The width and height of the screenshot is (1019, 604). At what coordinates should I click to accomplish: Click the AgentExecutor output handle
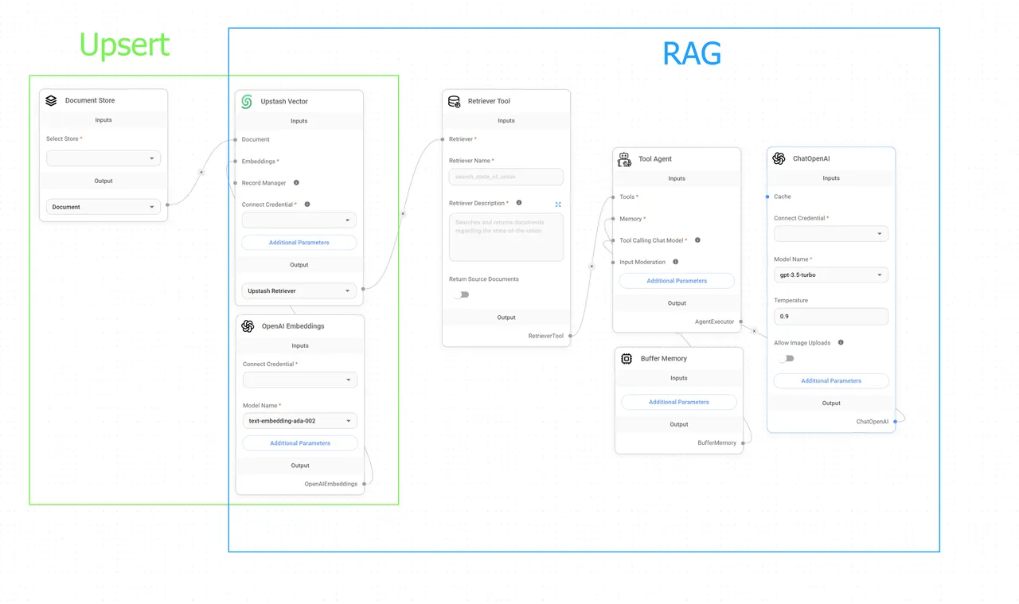point(741,321)
